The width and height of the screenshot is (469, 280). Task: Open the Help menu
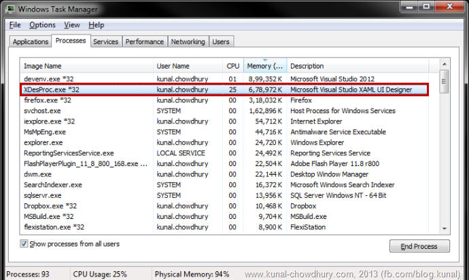(x=96, y=25)
